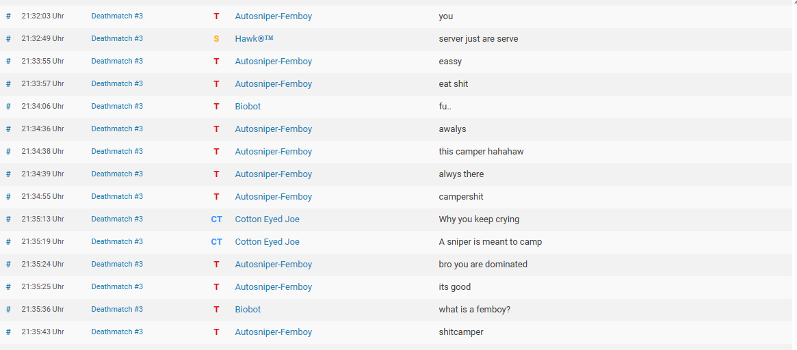
Task: Click Autosniper-Femboy on 'bro you are dominated' row
Action: point(274,264)
